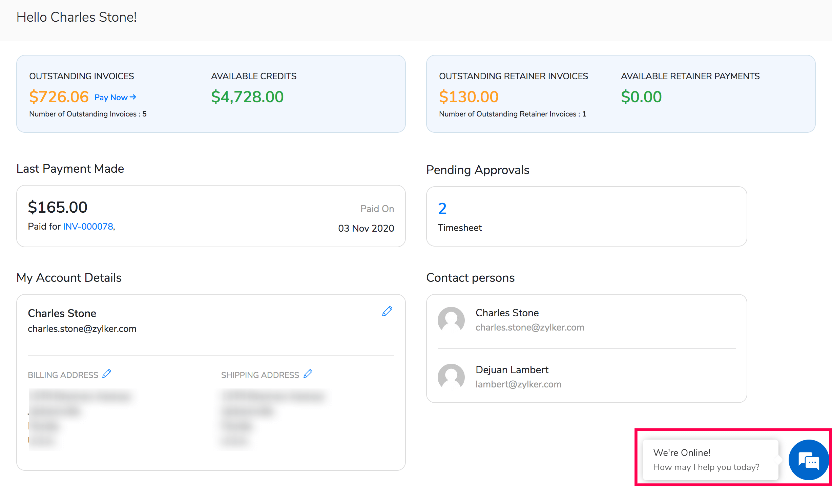The image size is (832, 487).
Task: Click the $0.00 available retainer payments
Action: (x=641, y=97)
